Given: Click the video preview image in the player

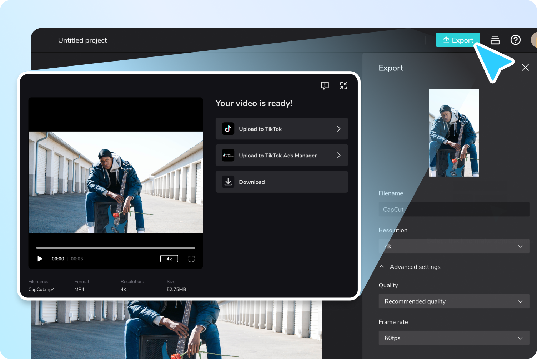Looking at the screenshot, I should point(116,182).
